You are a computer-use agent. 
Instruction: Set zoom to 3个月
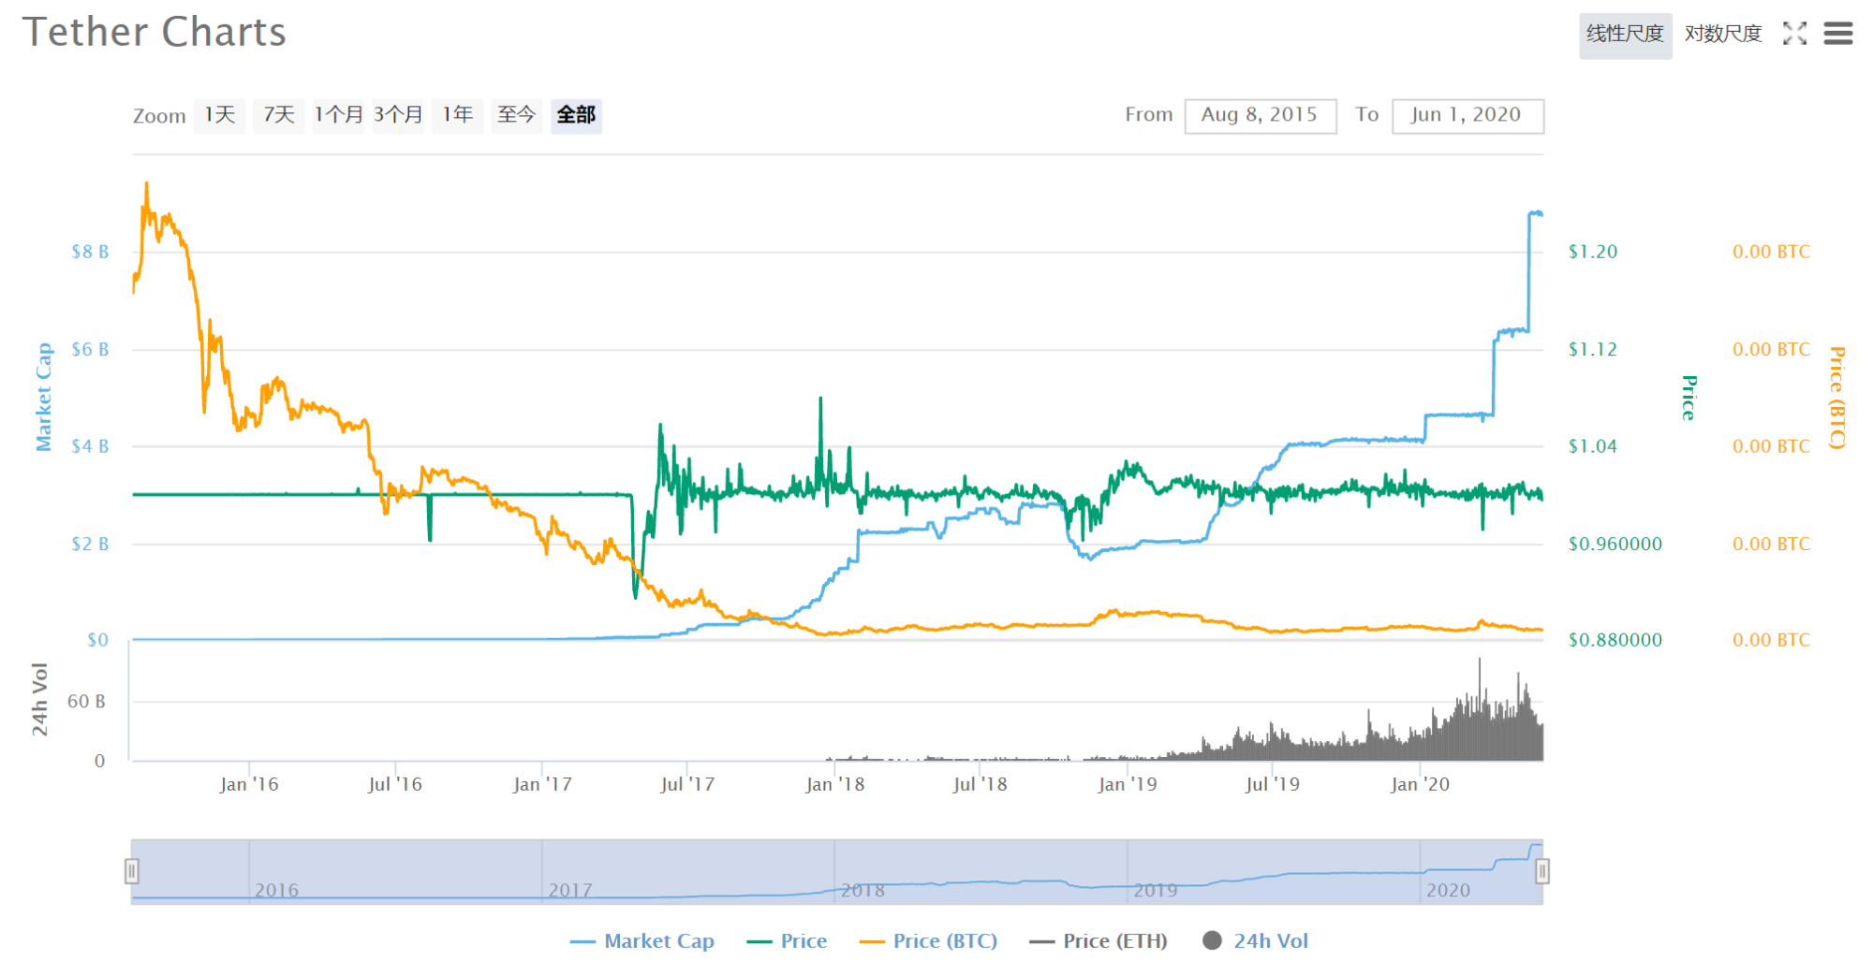pyautogui.click(x=398, y=115)
